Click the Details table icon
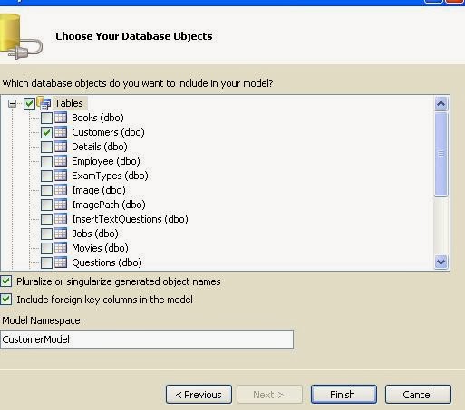 (61, 147)
